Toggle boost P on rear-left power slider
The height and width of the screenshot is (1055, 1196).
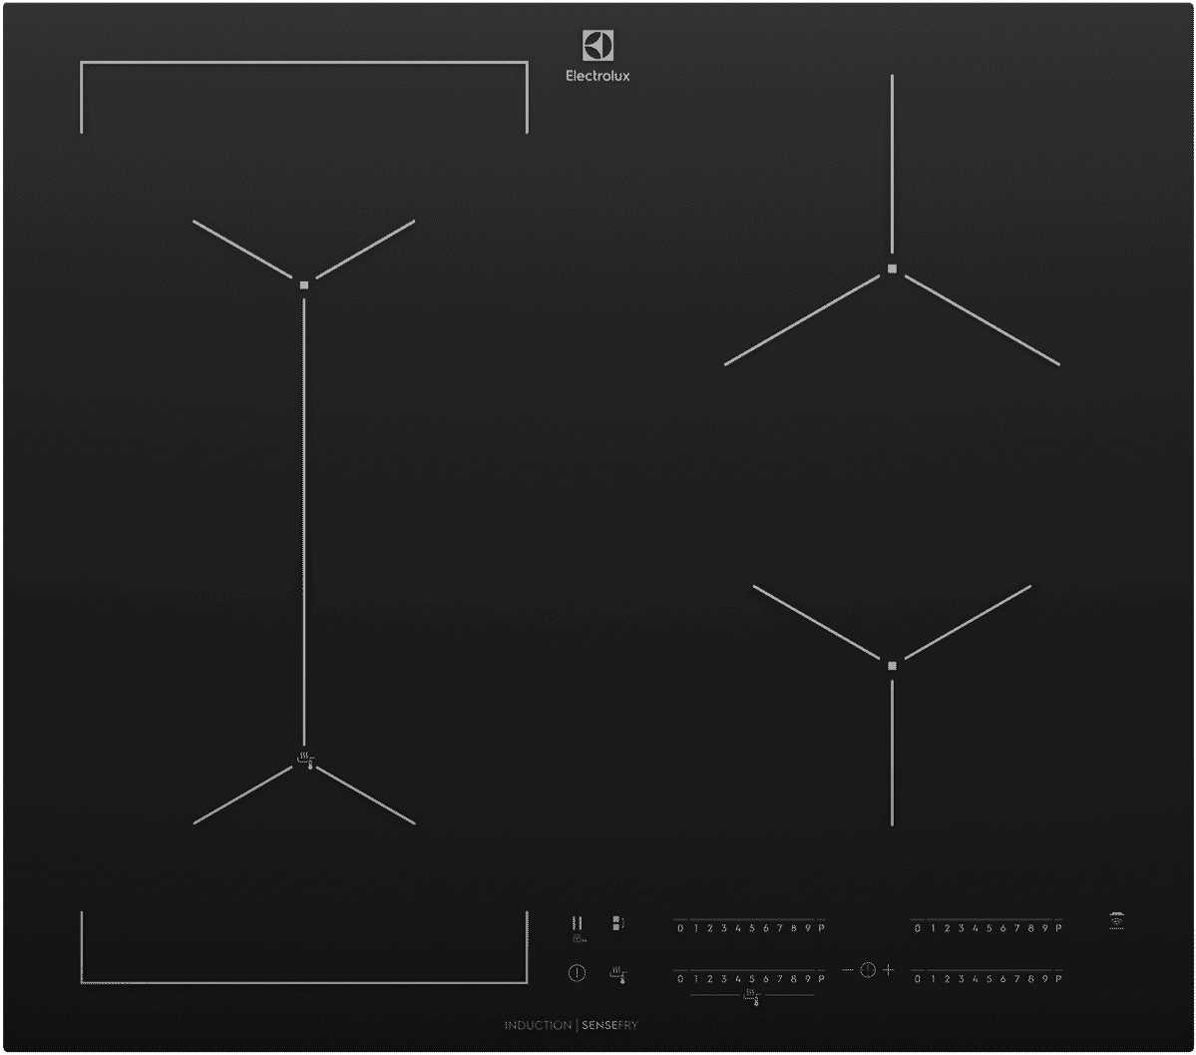point(821,928)
